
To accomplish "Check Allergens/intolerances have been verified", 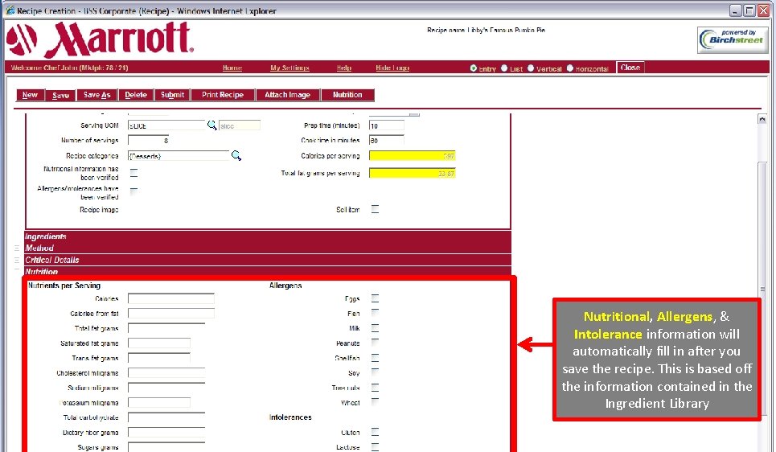I will pyautogui.click(x=133, y=191).
